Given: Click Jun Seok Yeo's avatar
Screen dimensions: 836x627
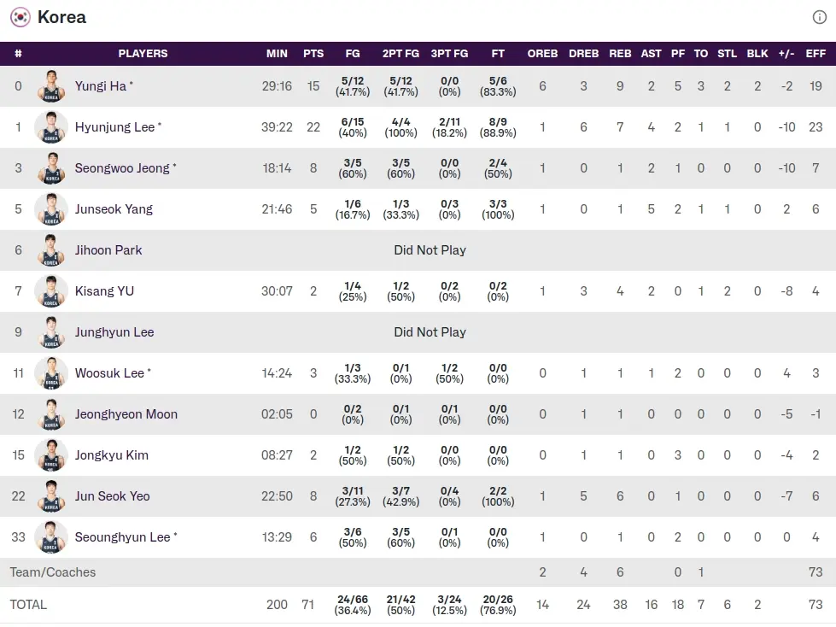Looking at the screenshot, I should pos(51,496).
